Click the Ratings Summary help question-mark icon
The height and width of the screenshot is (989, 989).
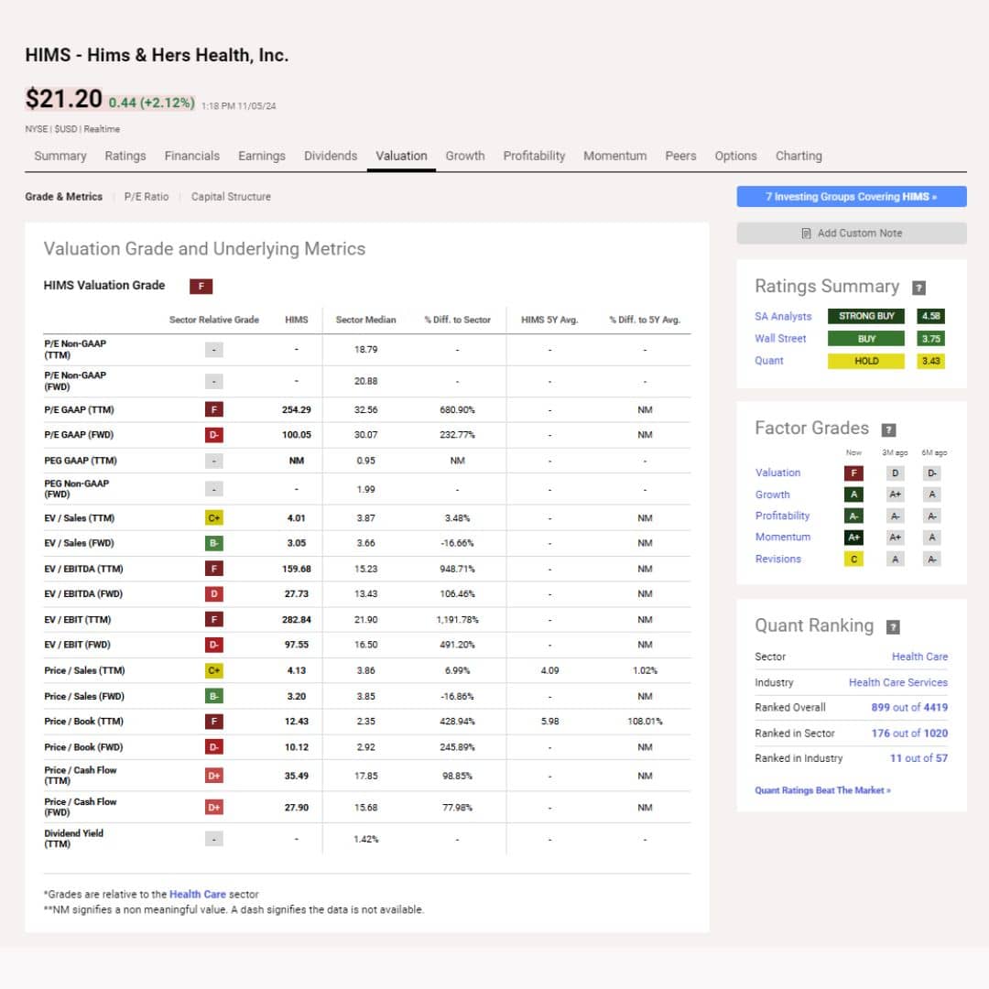[919, 288]
